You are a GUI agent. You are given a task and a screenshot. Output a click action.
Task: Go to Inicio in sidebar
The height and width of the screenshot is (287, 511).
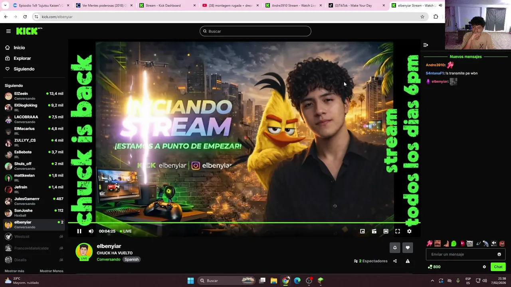coord(19,47)
